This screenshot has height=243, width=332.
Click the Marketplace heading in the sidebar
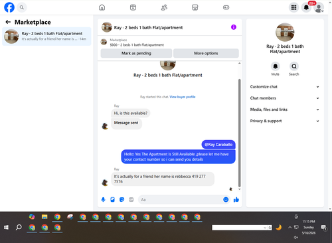33,22
